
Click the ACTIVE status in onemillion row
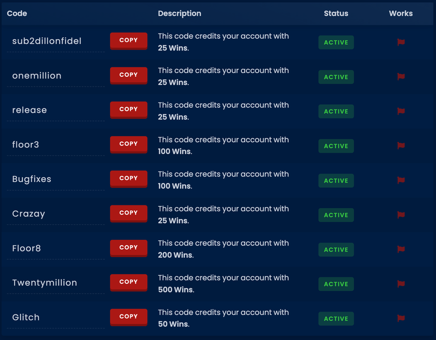(336, 77)
